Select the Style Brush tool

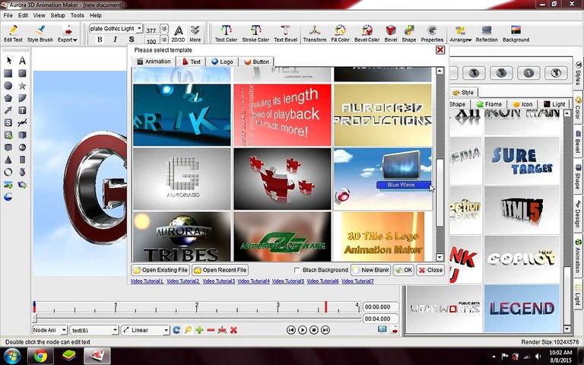[x=40, y=33]
